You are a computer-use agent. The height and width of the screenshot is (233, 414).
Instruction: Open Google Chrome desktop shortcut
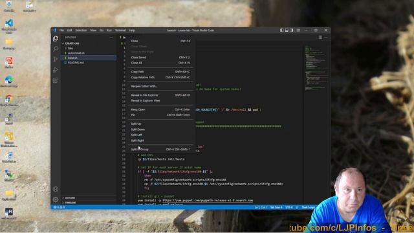click(x=9, y=101)
